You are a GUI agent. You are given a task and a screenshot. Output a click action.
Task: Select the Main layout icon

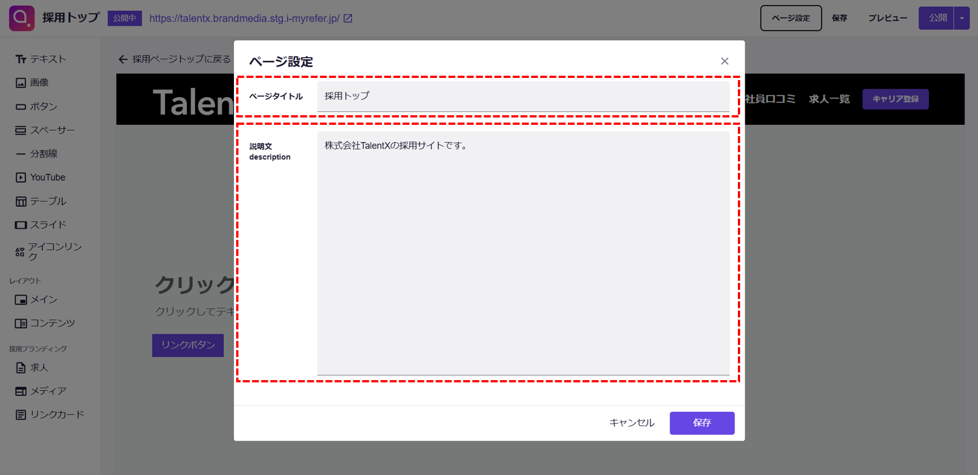pos(21,300)
